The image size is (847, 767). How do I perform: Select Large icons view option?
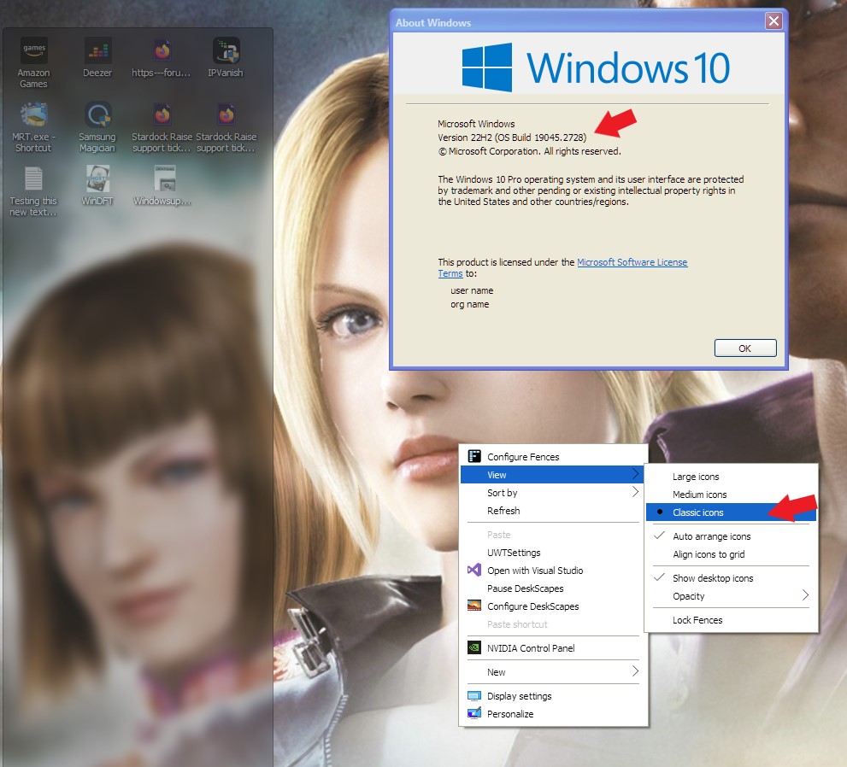pyautogui.click(x=731, y=477)
